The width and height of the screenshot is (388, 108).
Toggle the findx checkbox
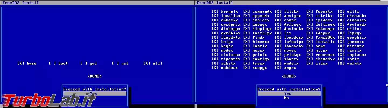[247, 38]
